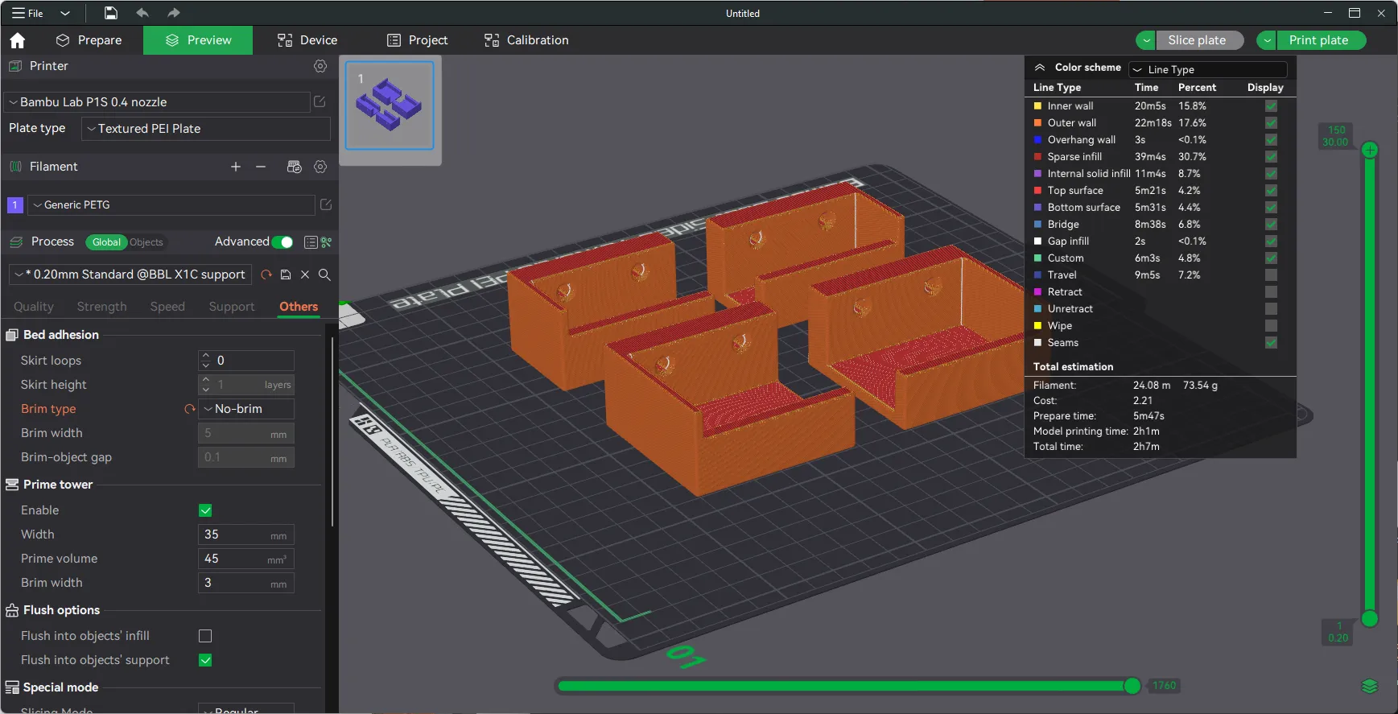This screenshot has height=714, width=1398.
Task: Open the Calibration tab
Action: click(526, 40)
